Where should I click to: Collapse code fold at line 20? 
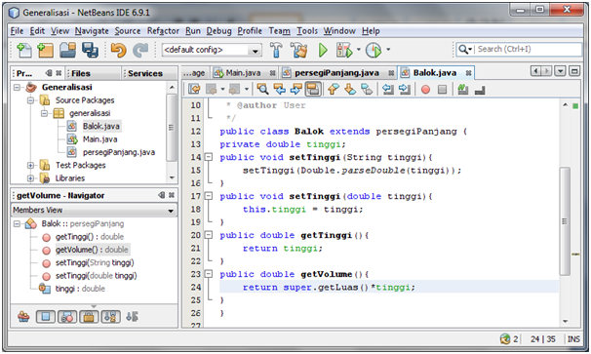tap(208, 235)
